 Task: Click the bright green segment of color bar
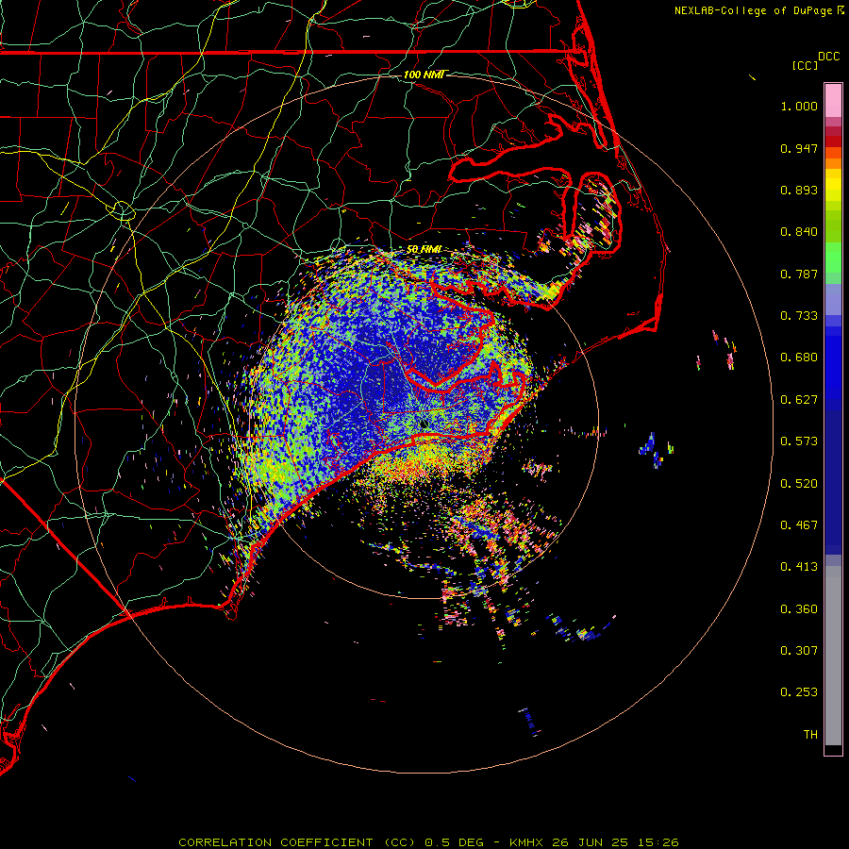tap(833, 258)
